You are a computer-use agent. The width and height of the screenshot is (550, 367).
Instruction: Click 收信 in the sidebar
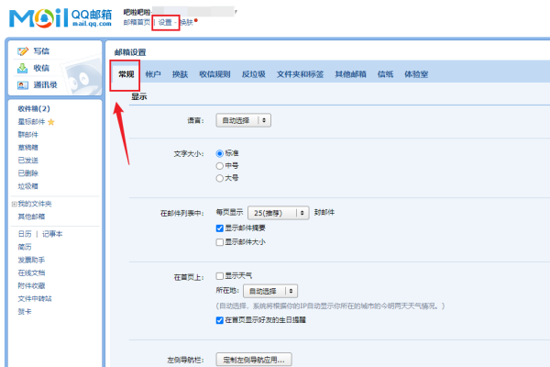[x=41, y=68]
